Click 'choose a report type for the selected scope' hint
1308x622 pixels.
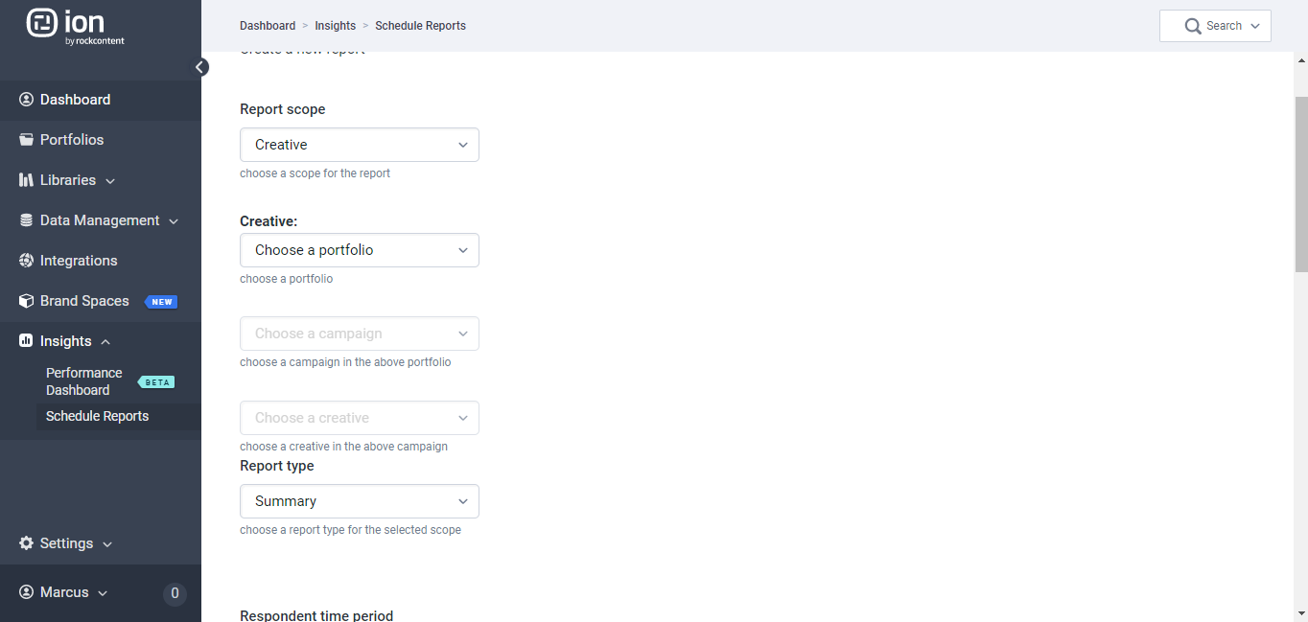click(351, 530)
